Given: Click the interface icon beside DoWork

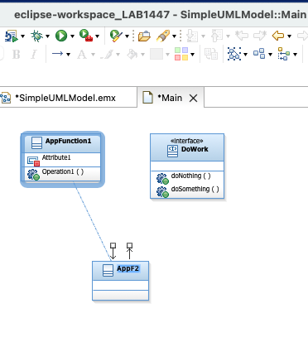Looking at the screenshot, I should tap(172, 152).
